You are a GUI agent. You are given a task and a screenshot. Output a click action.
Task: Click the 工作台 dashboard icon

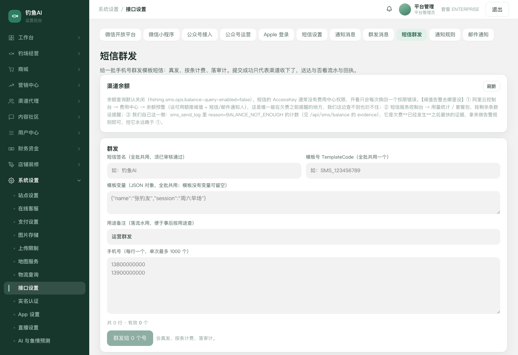pyautogui.click(x=11, y=38)
